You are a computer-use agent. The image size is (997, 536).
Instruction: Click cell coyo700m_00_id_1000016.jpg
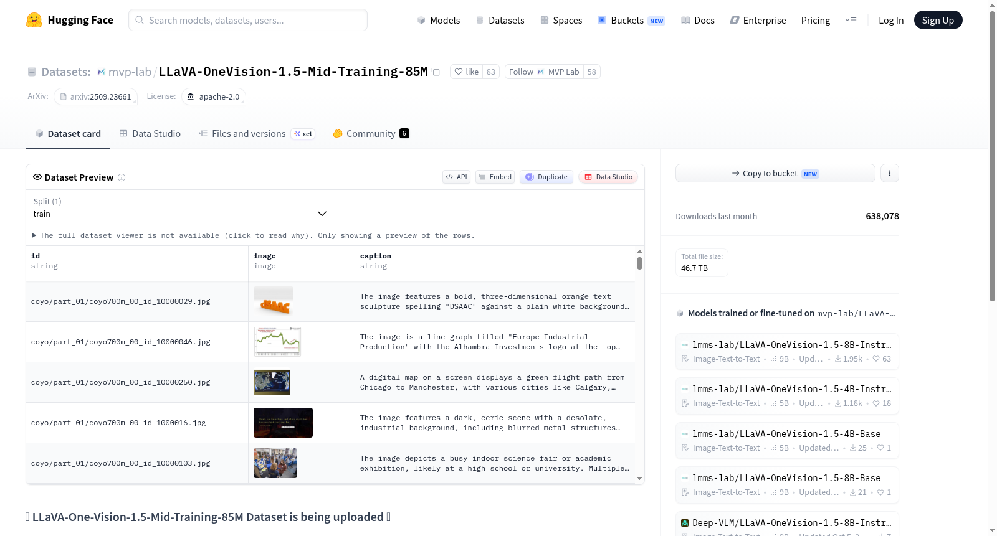[137, 423]
